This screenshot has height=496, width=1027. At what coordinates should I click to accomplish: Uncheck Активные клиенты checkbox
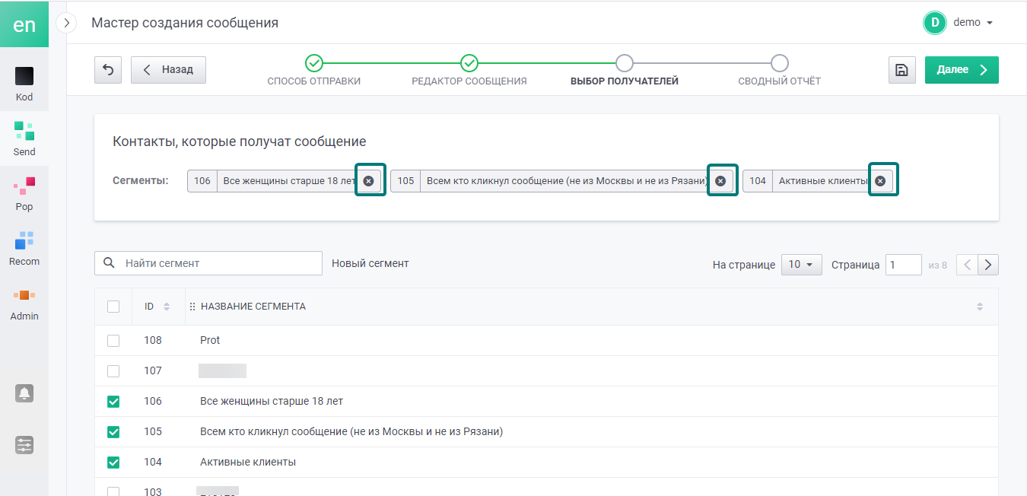(x=113, y=462)
